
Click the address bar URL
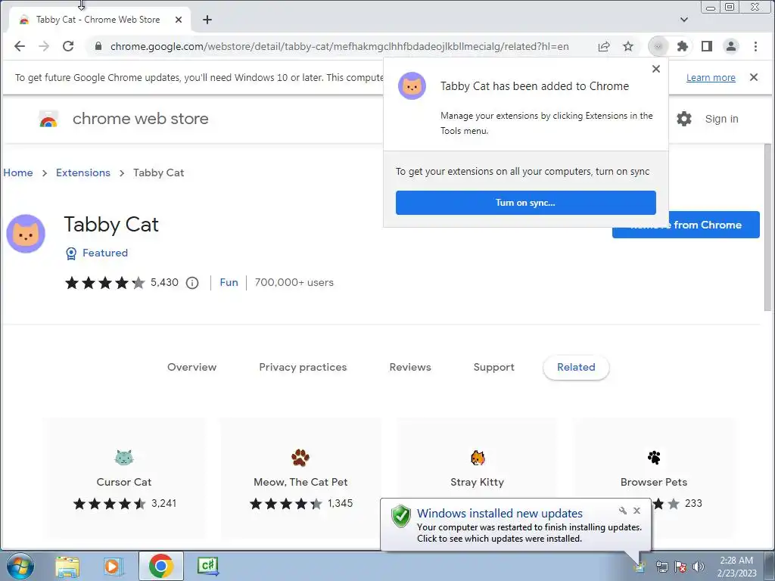(x=340, y=46)
